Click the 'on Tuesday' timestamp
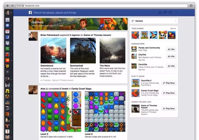The image size is (199, 140). (45, 80)
